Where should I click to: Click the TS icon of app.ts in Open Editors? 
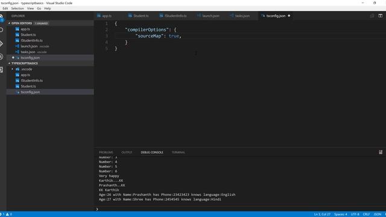(x=17, y=29)
